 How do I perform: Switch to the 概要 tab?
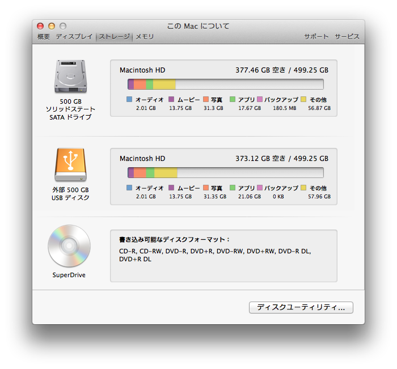(44, 37)
